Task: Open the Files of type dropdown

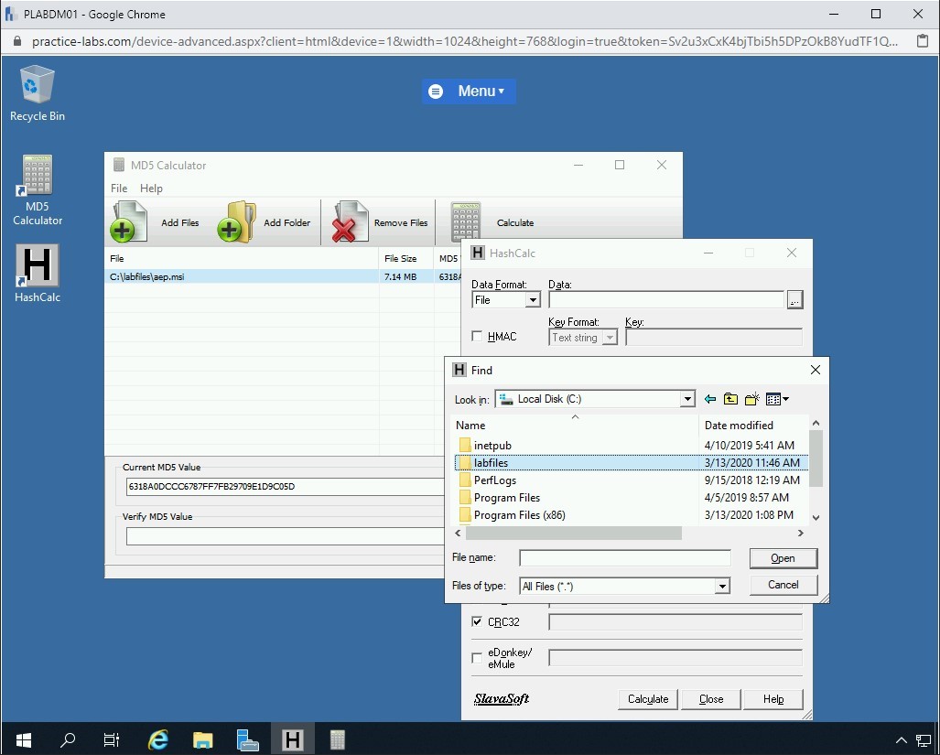Action: tap(722, 587)
